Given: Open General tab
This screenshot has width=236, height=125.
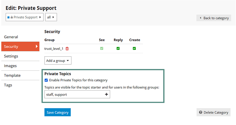Looking at the screenshot, I should [x=20, y=37].
